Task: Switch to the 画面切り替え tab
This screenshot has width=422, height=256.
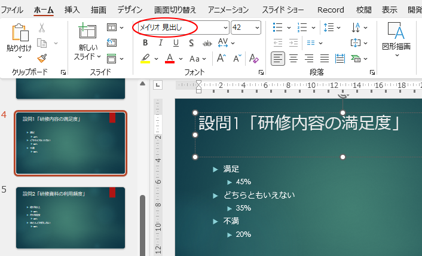Action: coord(175,10)
